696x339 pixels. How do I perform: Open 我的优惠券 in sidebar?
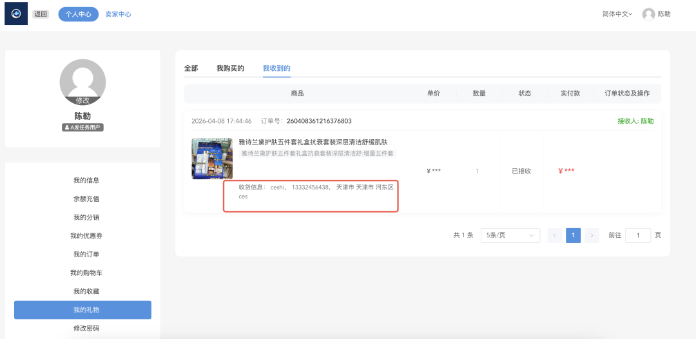tap(86, 236)
